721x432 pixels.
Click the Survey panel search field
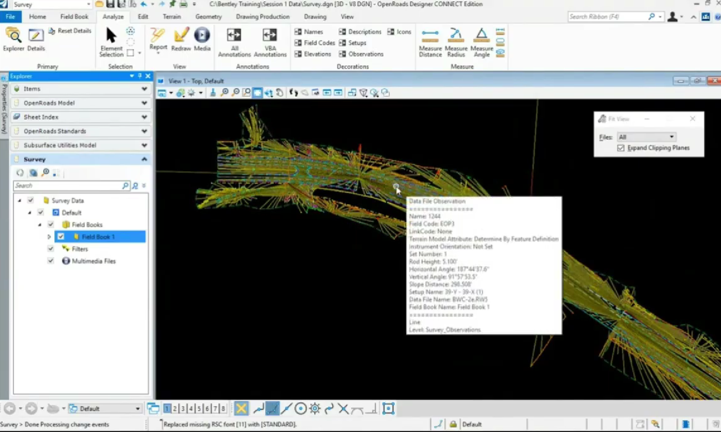pyautogui.click(x=71, y=186)
